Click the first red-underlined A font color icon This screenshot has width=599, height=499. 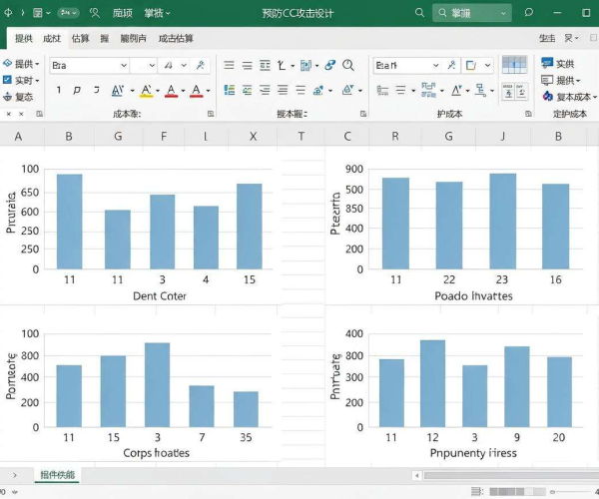coord(171,91)
